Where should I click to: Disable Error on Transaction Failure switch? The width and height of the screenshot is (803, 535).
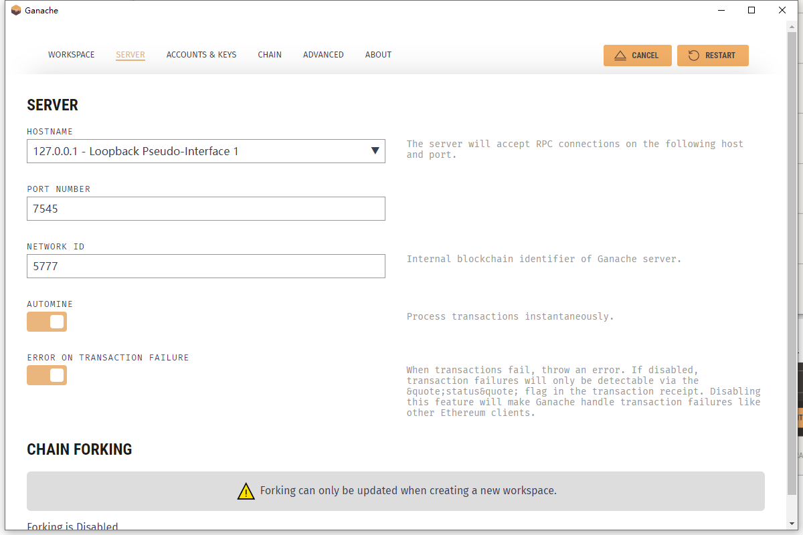[47, 375]
